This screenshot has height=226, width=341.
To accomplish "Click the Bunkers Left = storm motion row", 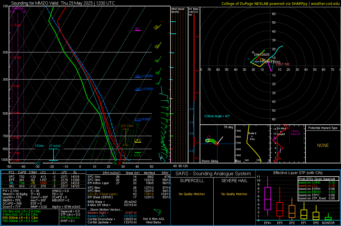I will click(x=112, y=216).
